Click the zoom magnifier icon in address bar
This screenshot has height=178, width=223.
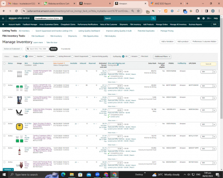[x=132, y=11]
